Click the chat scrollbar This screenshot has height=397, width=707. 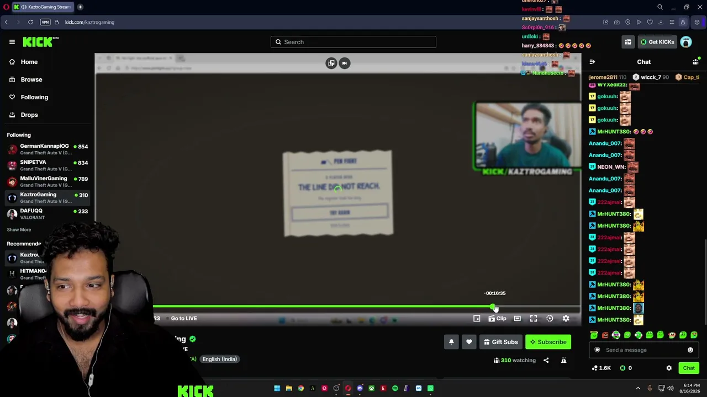(x=705, y=283)
